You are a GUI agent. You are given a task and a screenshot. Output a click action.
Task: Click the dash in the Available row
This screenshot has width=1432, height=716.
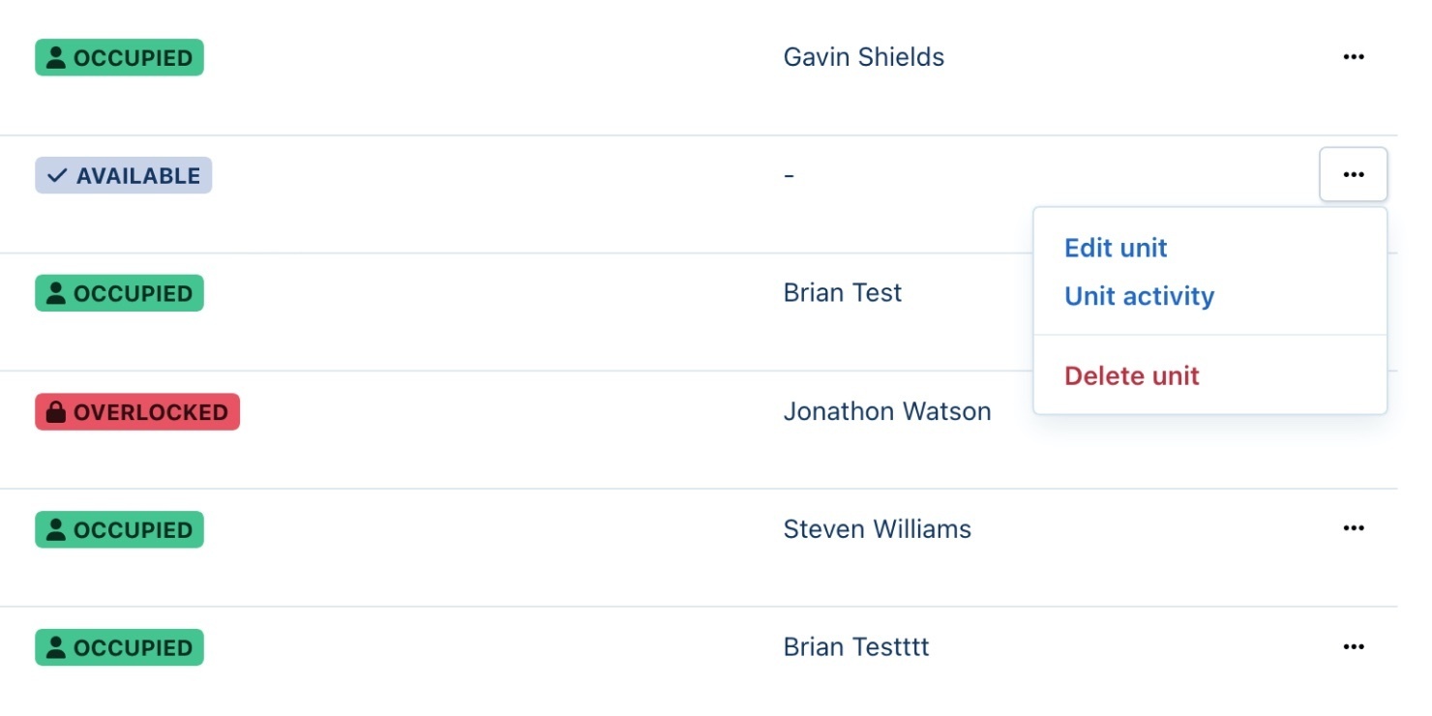pos(789,176)
